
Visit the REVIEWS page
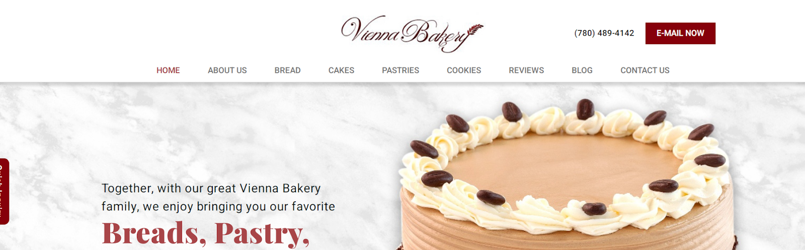(526, 70)
